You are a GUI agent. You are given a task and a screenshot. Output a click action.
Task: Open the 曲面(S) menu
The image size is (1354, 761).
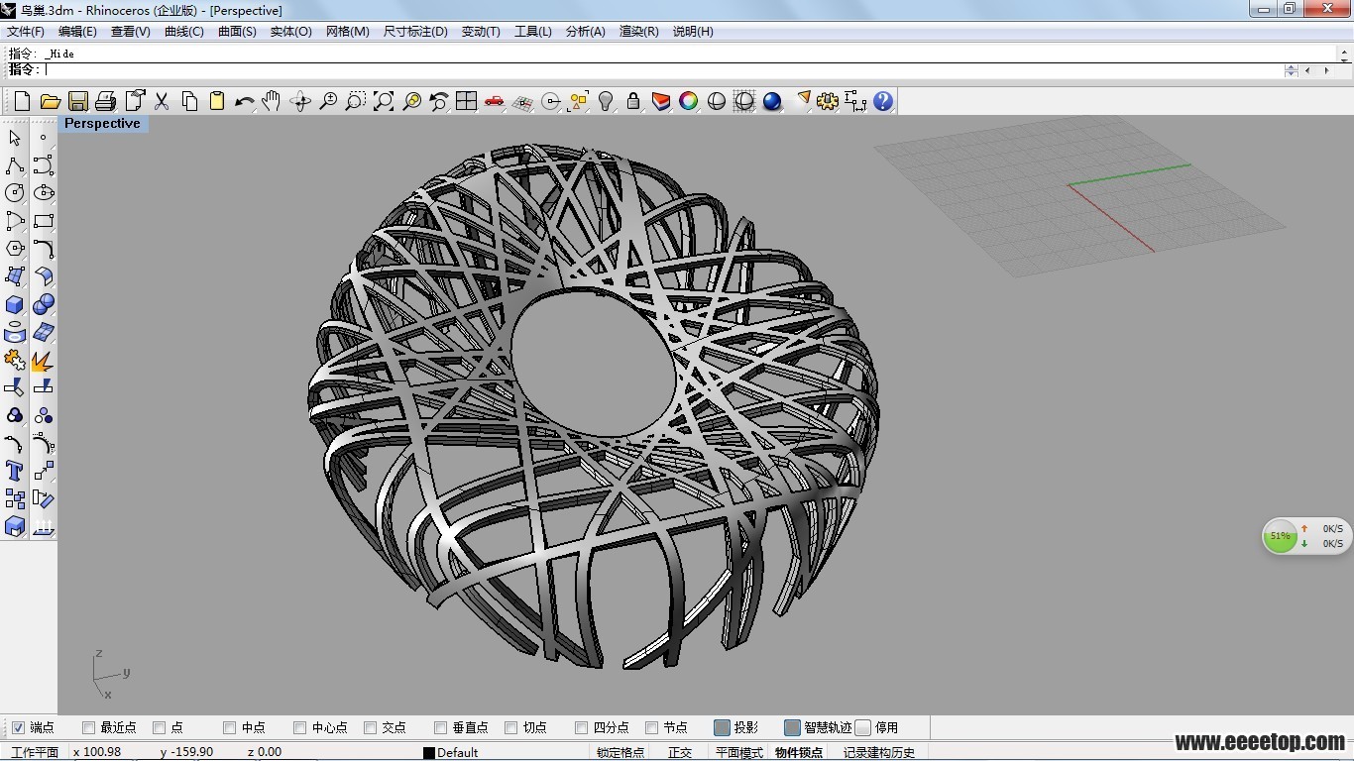pos(237,32)
